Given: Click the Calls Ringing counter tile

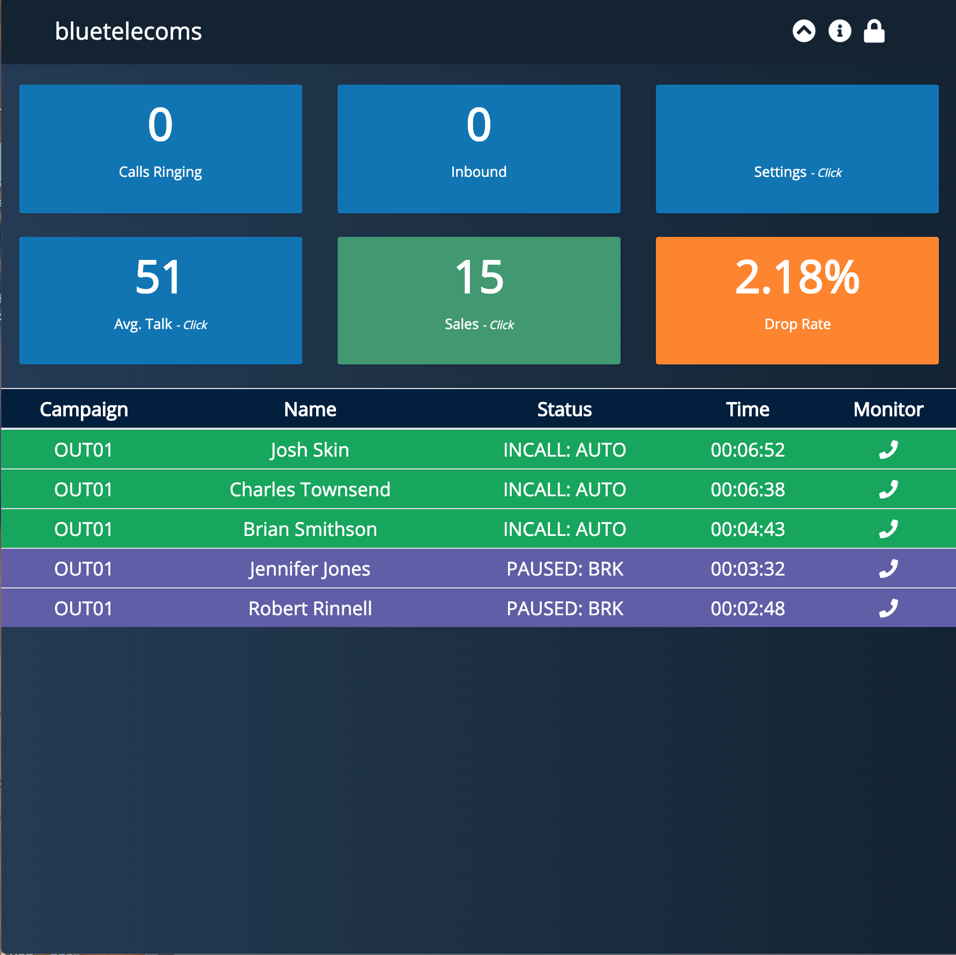Looking at the screenshot, I should click(x=161, y=148).
